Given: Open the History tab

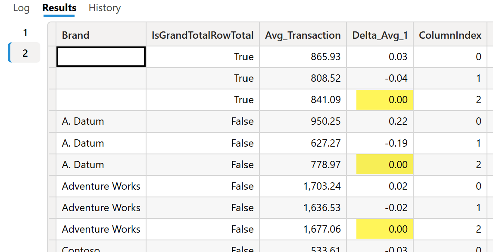Looking at the screenshot, I should point(105,8).
